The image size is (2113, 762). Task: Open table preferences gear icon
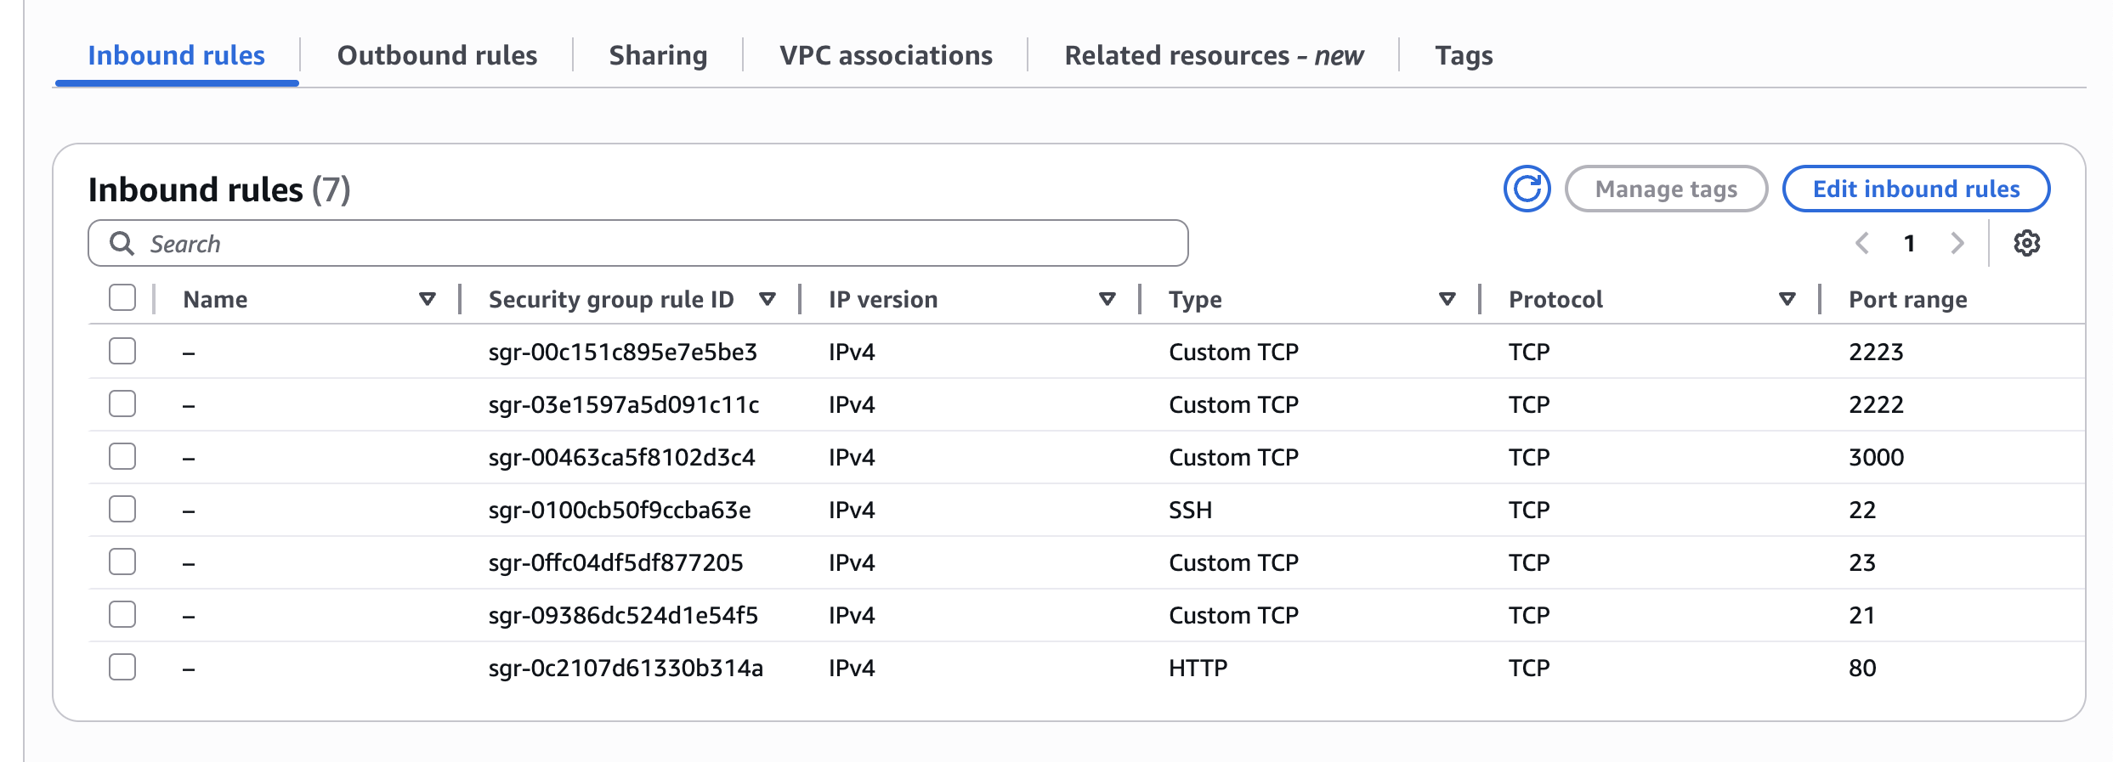[2026, 244]
